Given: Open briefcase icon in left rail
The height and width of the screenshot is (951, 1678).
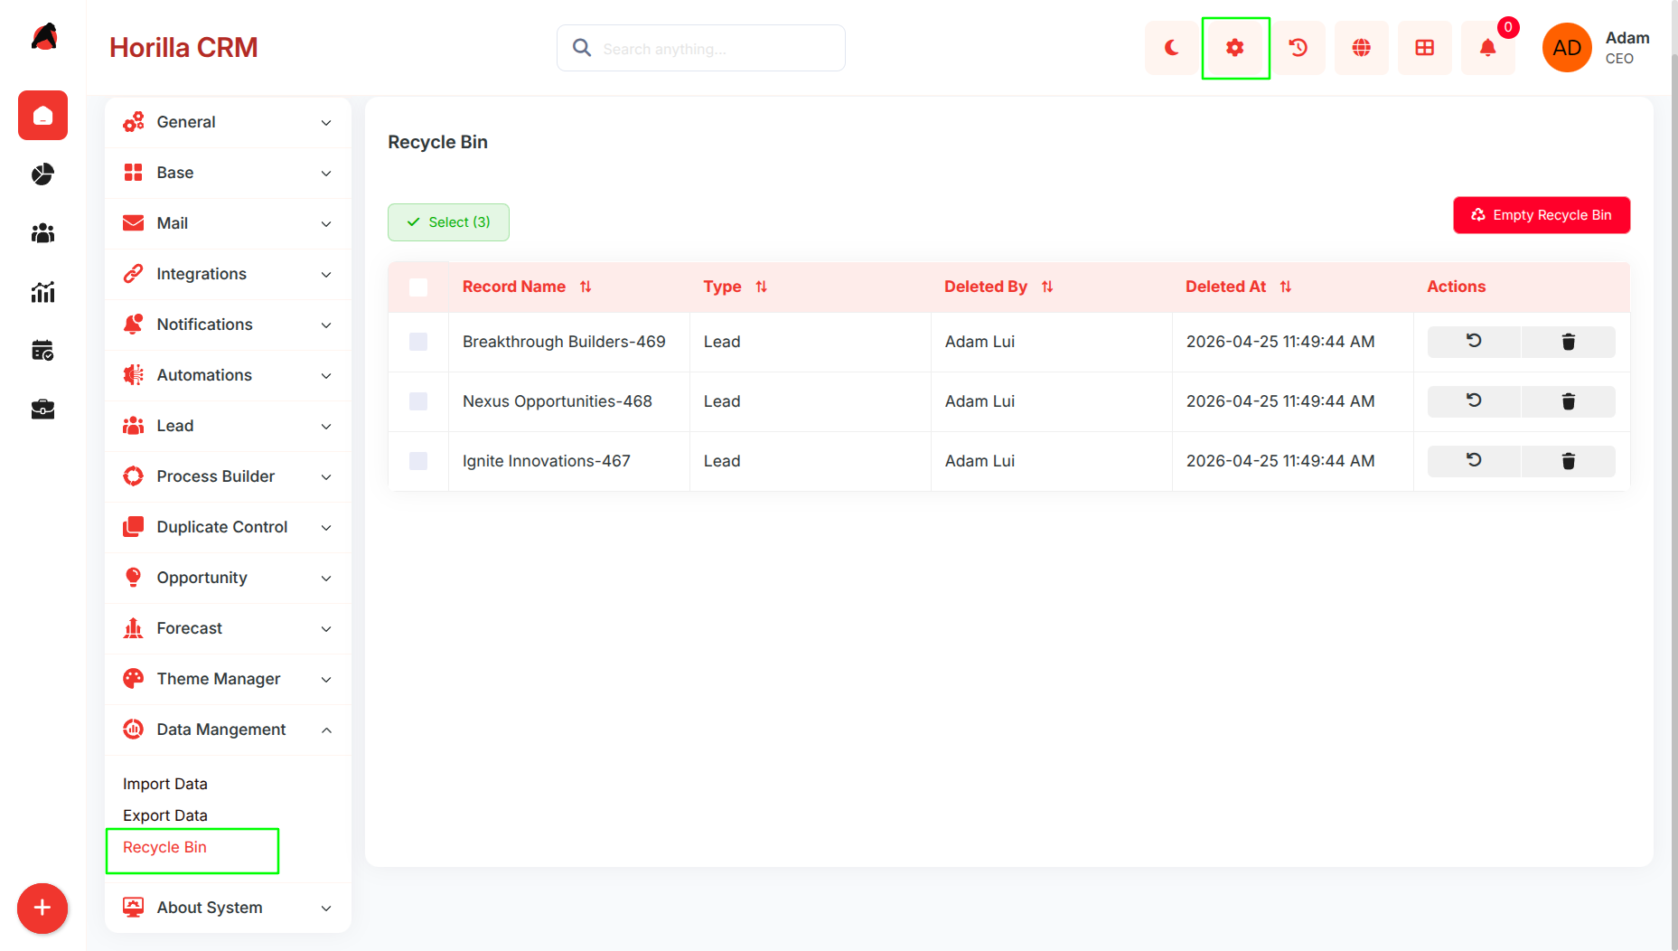Looking at the screenshot, I should coord(42,410).
